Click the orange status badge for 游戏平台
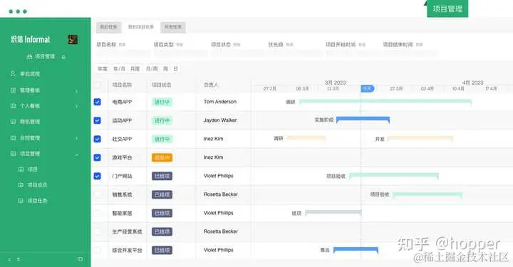The image size is (513, 267). (x=162, y=157)
